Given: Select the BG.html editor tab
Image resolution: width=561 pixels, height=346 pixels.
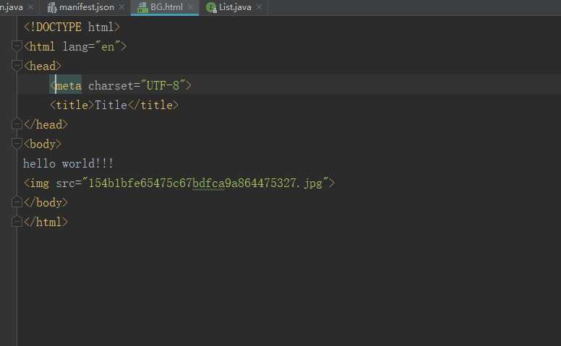Looking at the screenshot, I should pyautogui.click(x=166, y=7).
